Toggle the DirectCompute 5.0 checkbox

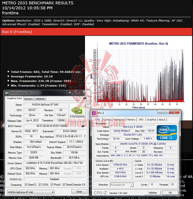[x=64, y=185]
